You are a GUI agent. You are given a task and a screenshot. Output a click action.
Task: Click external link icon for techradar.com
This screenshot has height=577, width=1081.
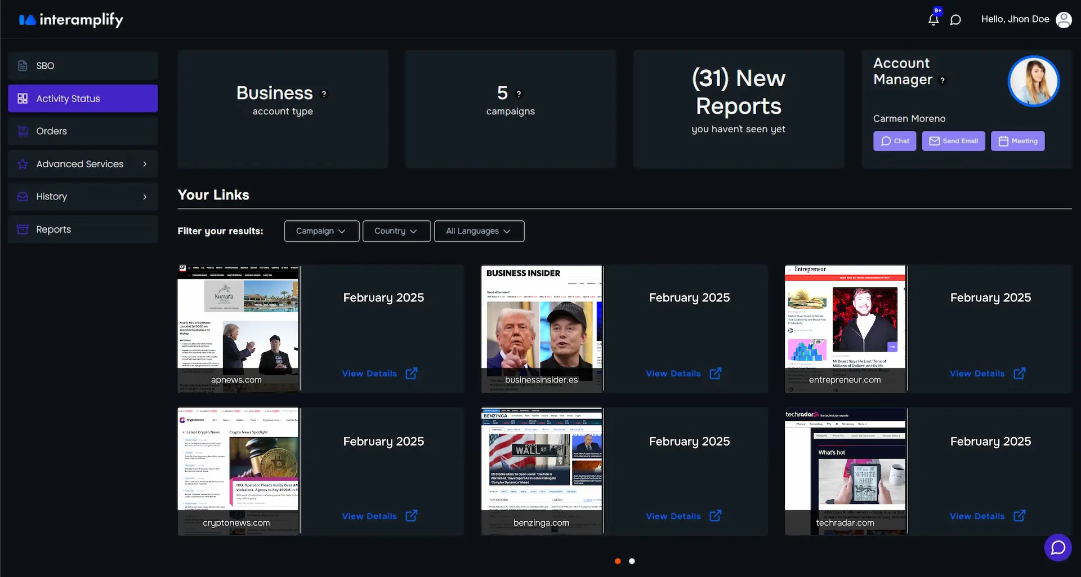(x=1020, y=516)
